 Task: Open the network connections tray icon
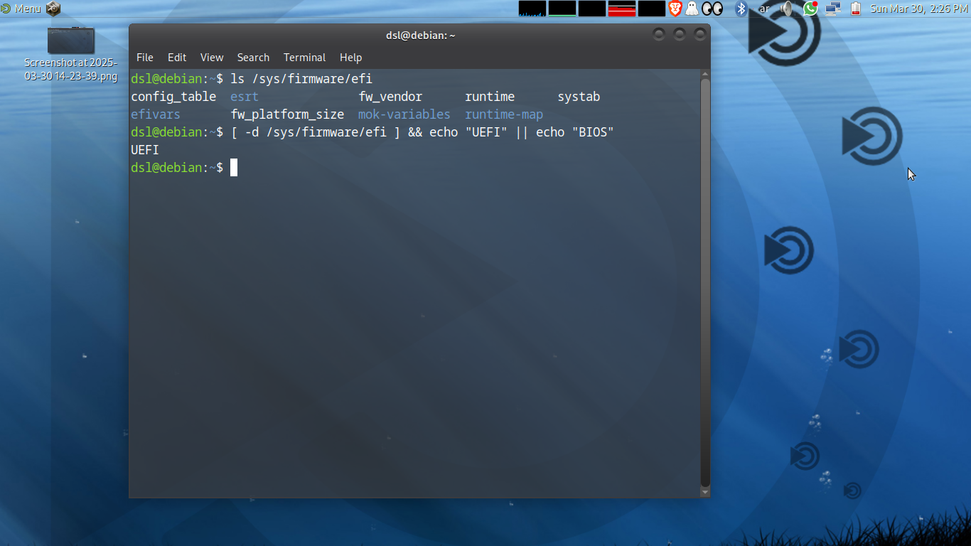coord(833,9)
